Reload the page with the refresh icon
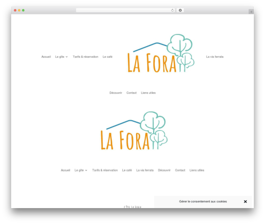 coord(172,11)
